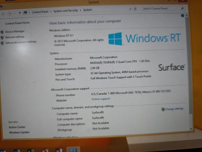
Task: Open Device Manager link
Action: (15, 31)
